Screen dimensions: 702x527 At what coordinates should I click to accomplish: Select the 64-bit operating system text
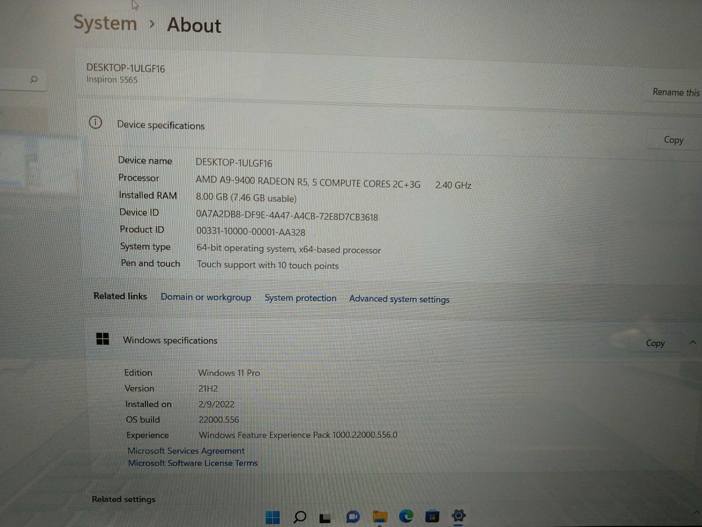[289, 249]
